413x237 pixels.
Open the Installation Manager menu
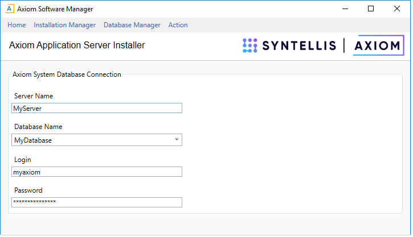point(64,25)
